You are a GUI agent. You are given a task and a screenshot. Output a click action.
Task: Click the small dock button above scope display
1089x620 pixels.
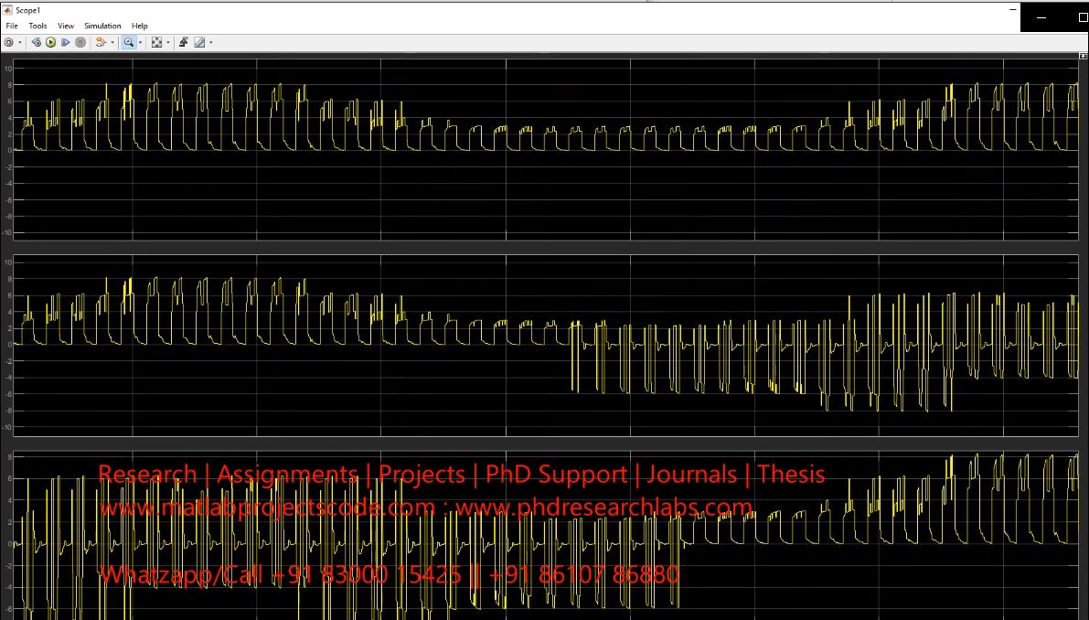coord(1084,56)
